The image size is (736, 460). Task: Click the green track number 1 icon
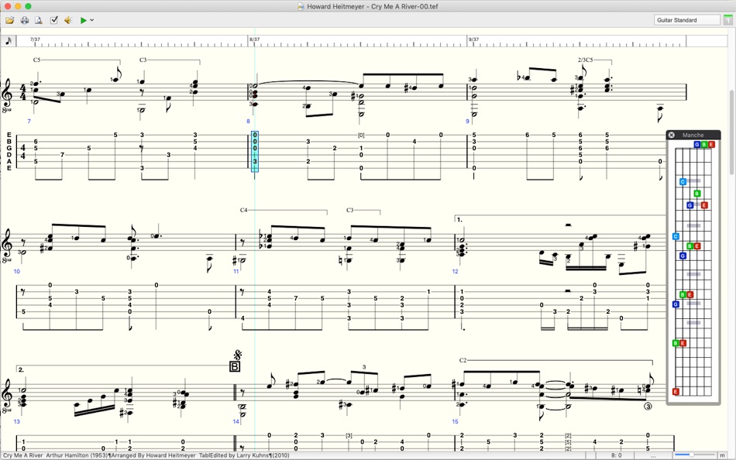[727, 19]
